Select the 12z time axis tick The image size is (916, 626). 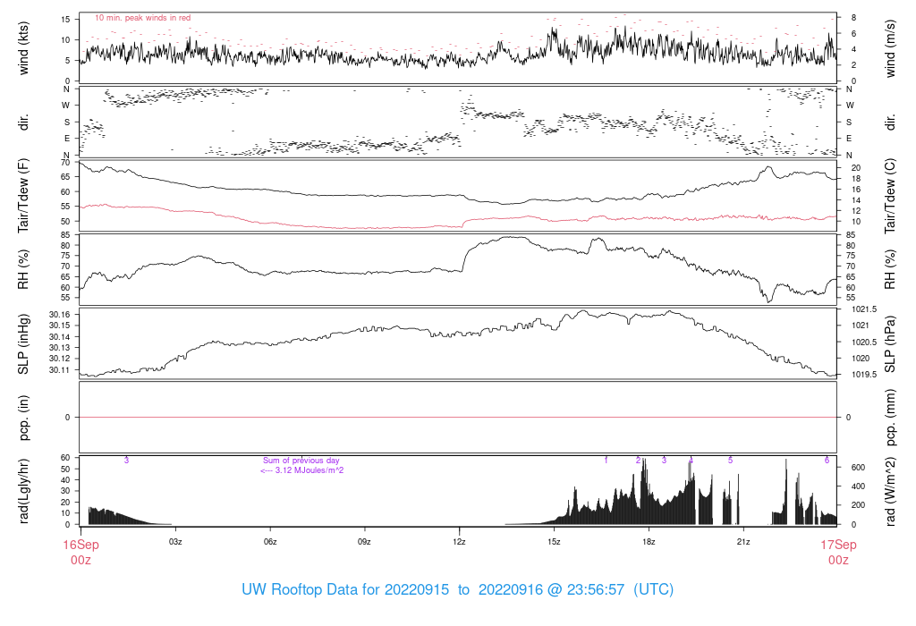point(459,542)
